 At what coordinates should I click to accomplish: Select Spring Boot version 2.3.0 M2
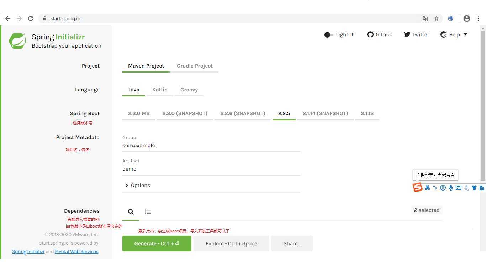pos(139,113)
